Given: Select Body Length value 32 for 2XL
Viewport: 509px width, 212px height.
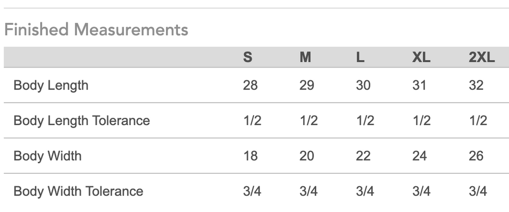Looking at the screenshot, I should 476,85.
